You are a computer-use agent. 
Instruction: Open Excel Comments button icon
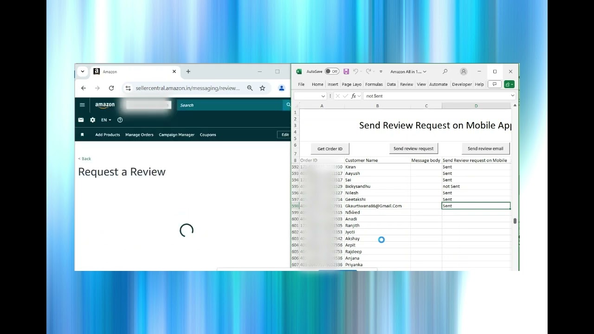495,84
